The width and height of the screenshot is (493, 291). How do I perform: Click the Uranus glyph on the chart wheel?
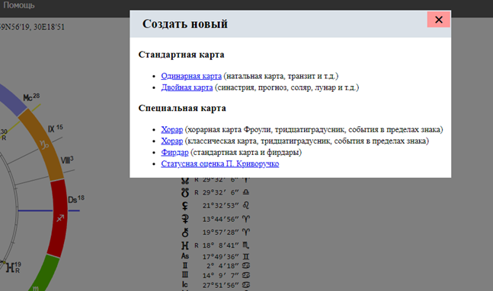click(x=10, y=267)
